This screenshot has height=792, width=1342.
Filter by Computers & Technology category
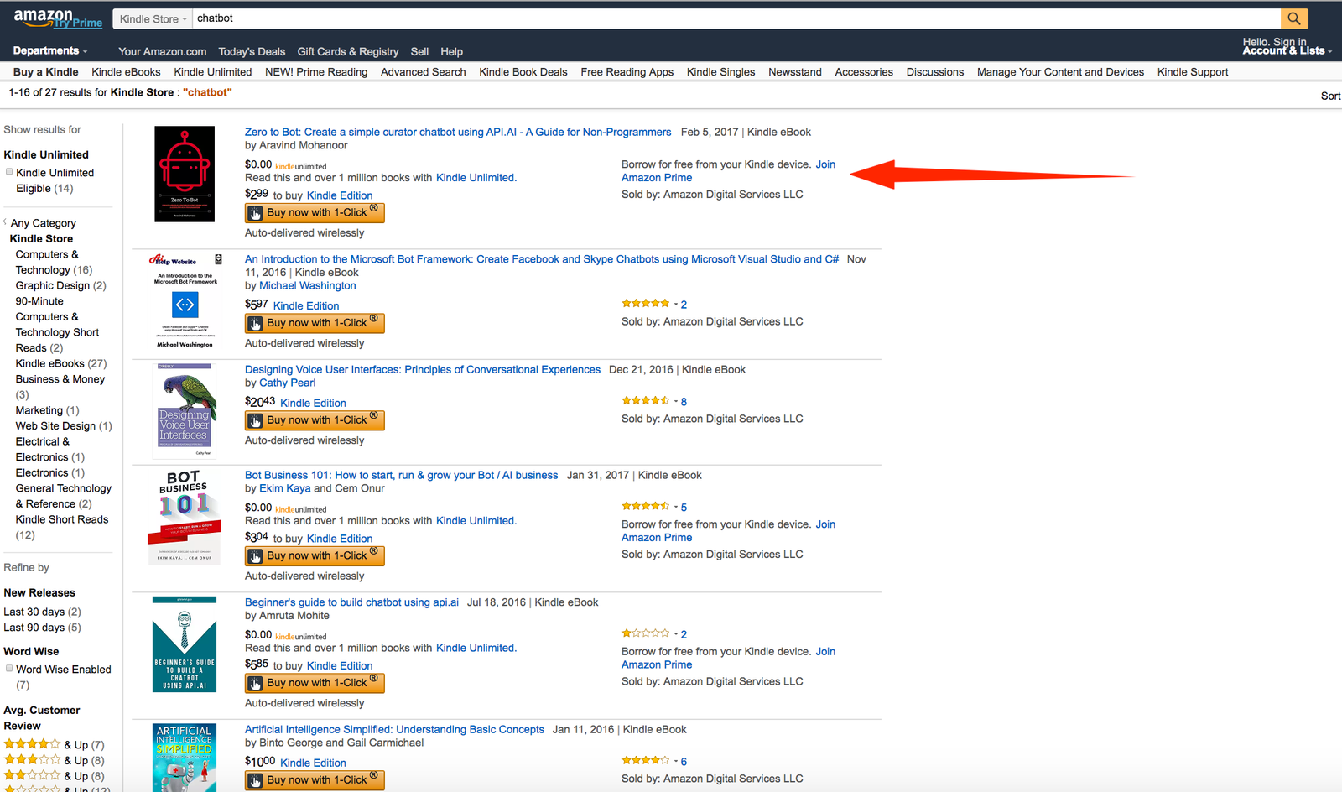[54, 262]
